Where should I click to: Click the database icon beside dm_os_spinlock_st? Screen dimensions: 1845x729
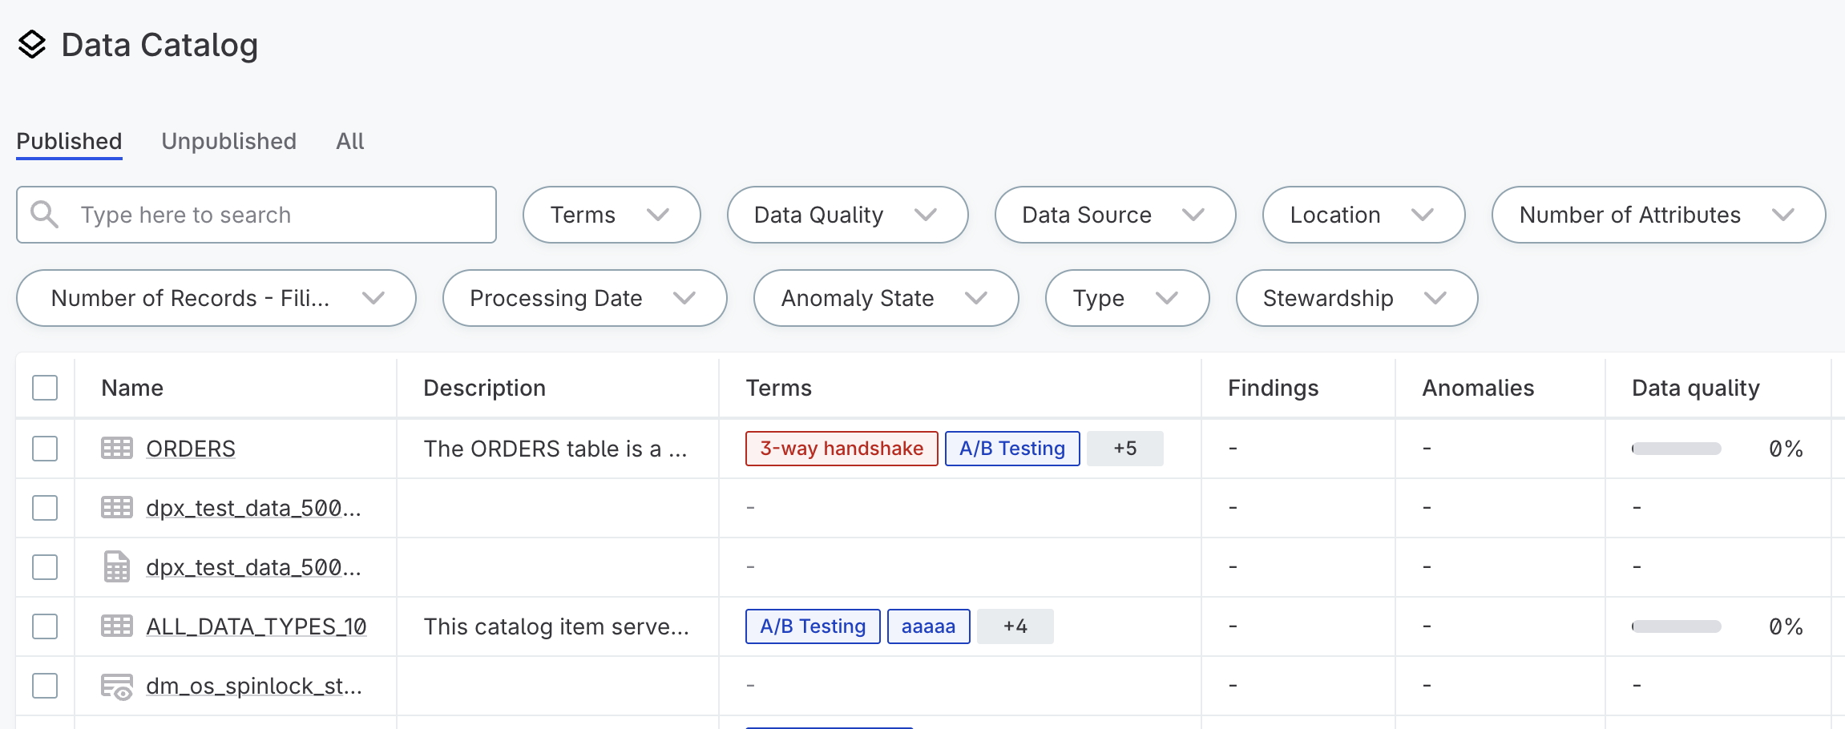click(x=117, y=685)
